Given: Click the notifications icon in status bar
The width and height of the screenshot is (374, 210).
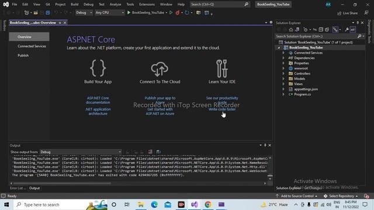Looking at the screenshot, I should 366,196.
